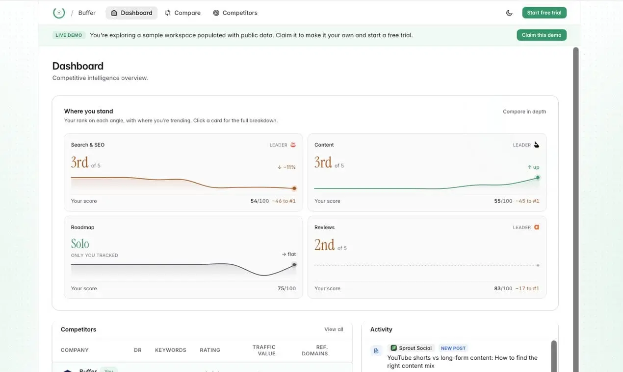The image size is (623, 372).
Task: Click the Compare tab arrows icon
Action: 168,13
